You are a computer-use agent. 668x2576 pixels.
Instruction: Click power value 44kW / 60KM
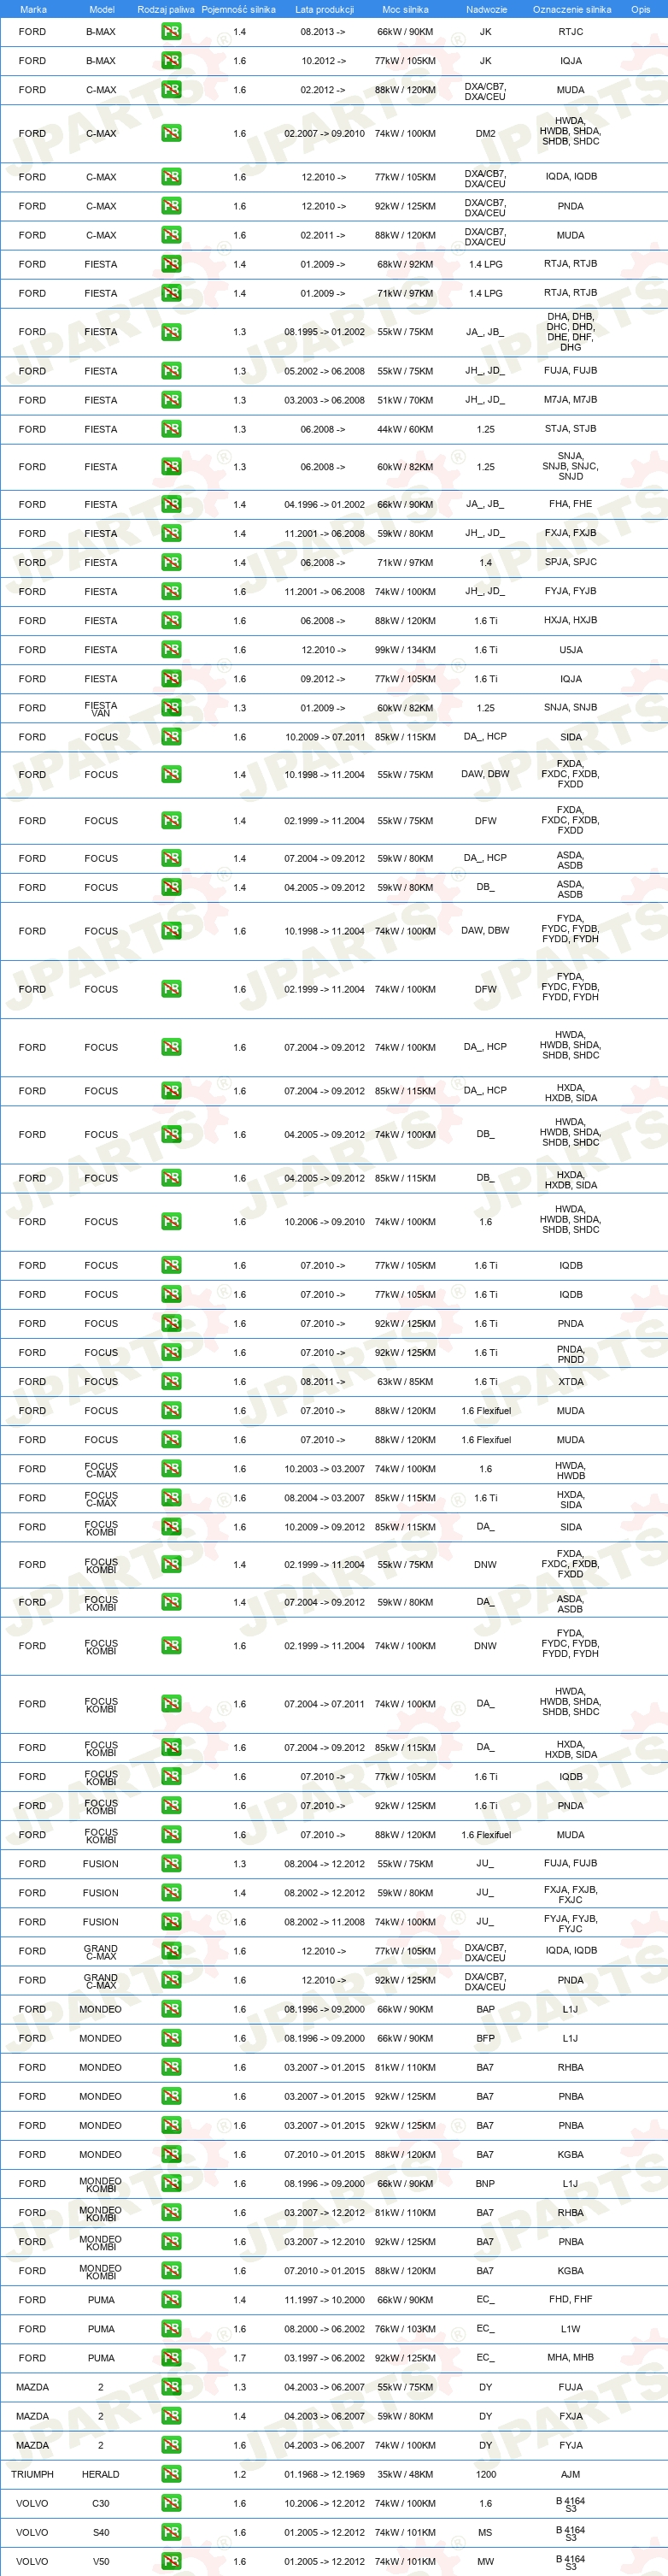[x=406, y=429]
